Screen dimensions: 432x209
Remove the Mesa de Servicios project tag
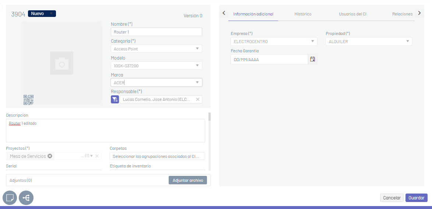tap(50, 156)
